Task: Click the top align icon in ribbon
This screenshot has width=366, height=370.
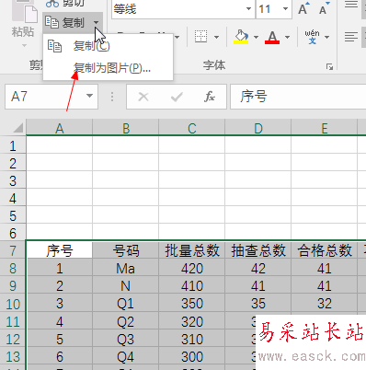Action: pos(351,5)
